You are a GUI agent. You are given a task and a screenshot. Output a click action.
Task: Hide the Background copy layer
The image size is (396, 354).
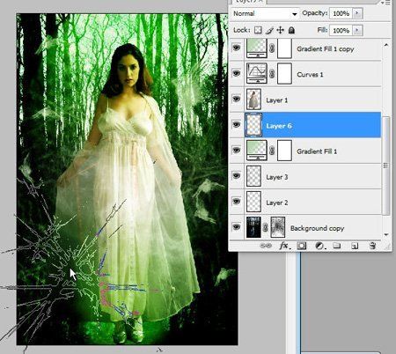237,226
